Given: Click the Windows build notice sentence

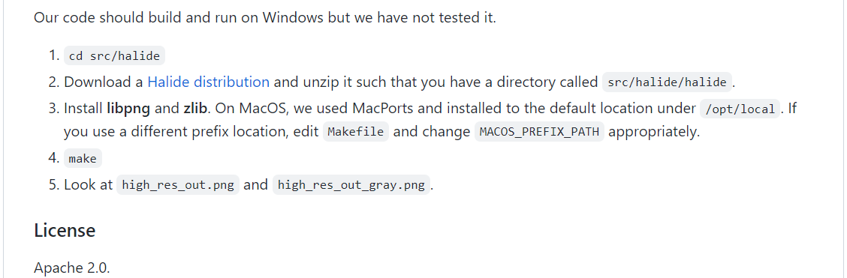Looking at the screenshot, I should [x=264, y=18].
